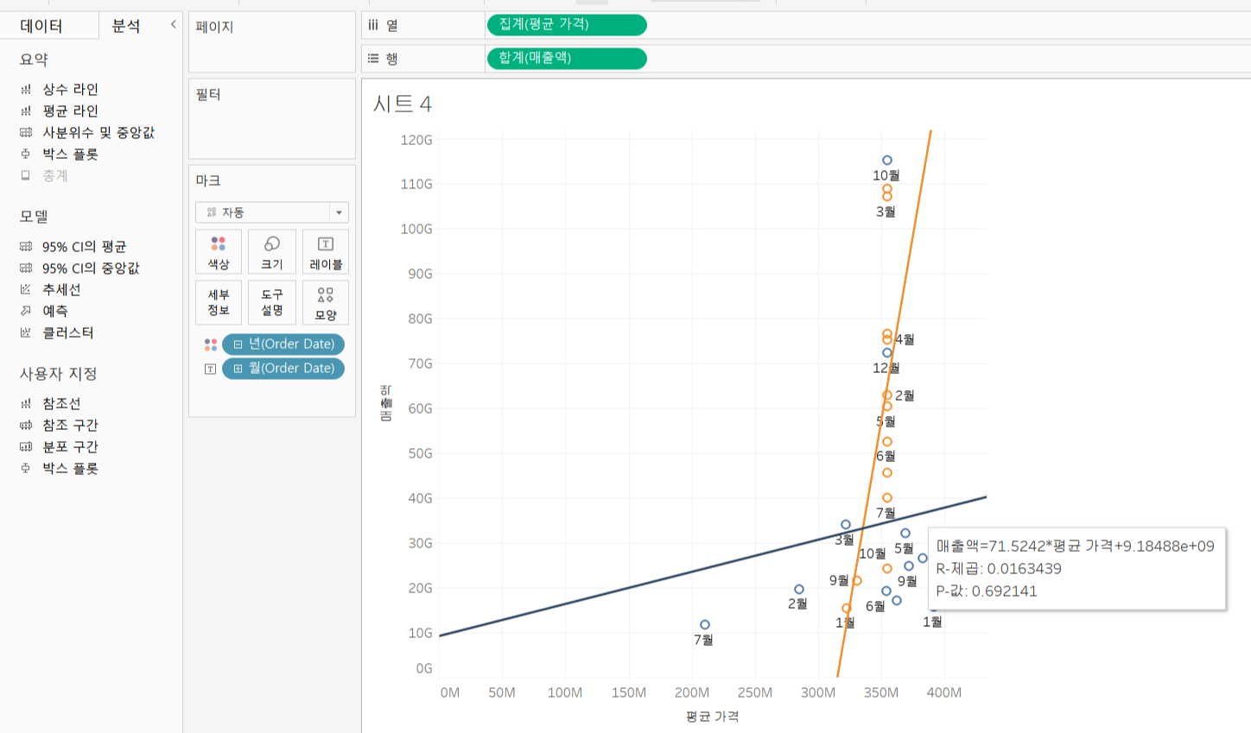Image resolution: width=1251 pixels, height=733 pixels.
Task: Click the P-값: 0.692141 tooltip text
Action: (x=987, y=591)
